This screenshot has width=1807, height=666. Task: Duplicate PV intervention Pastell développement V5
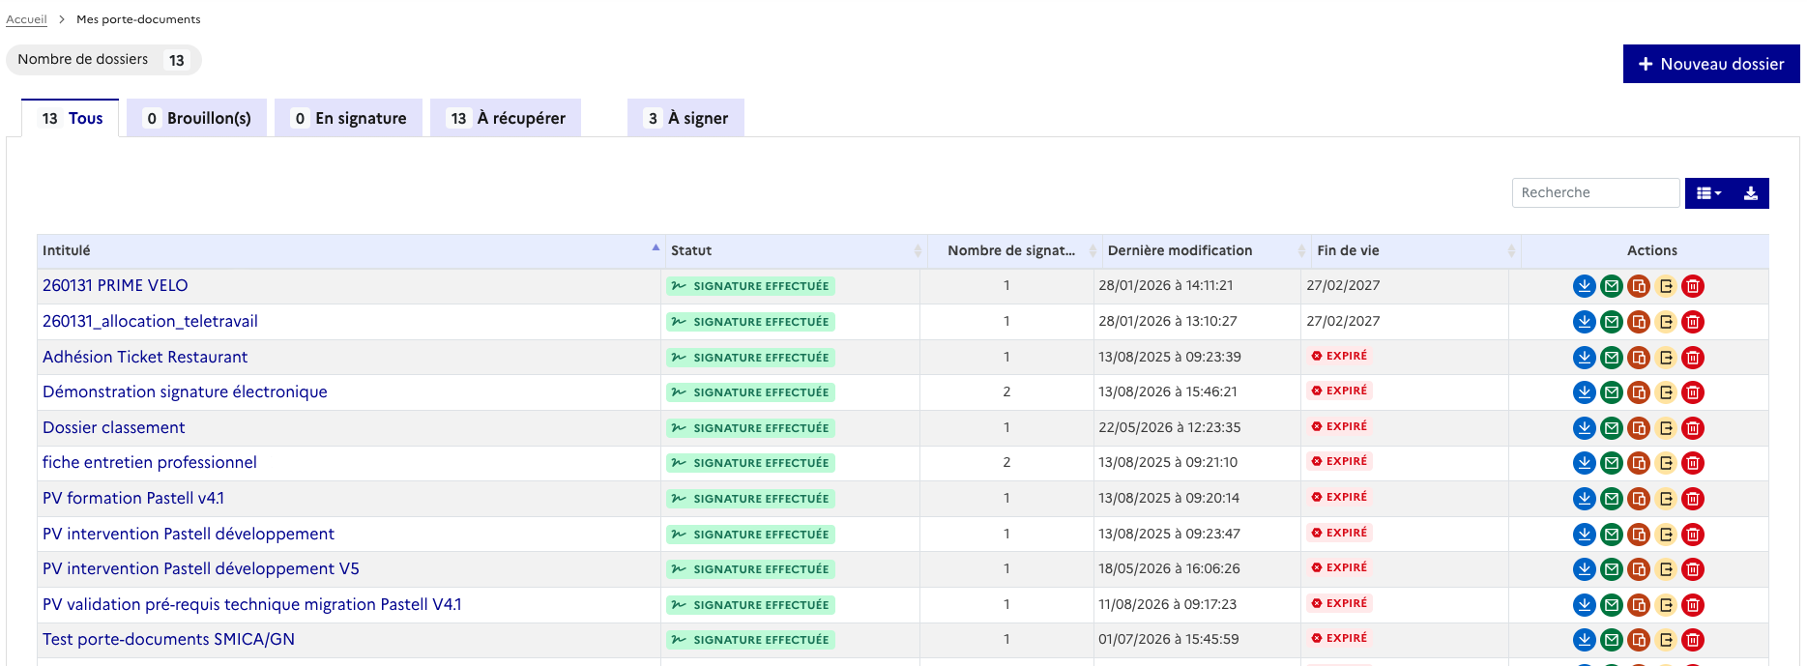point(1638,569)
